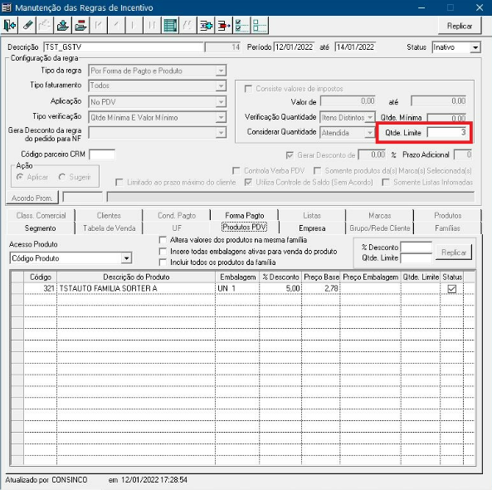The width and height of the screenshot is (492, 490).
Task: Click the exit door icon in toolbar
Action: click(9, 25)
